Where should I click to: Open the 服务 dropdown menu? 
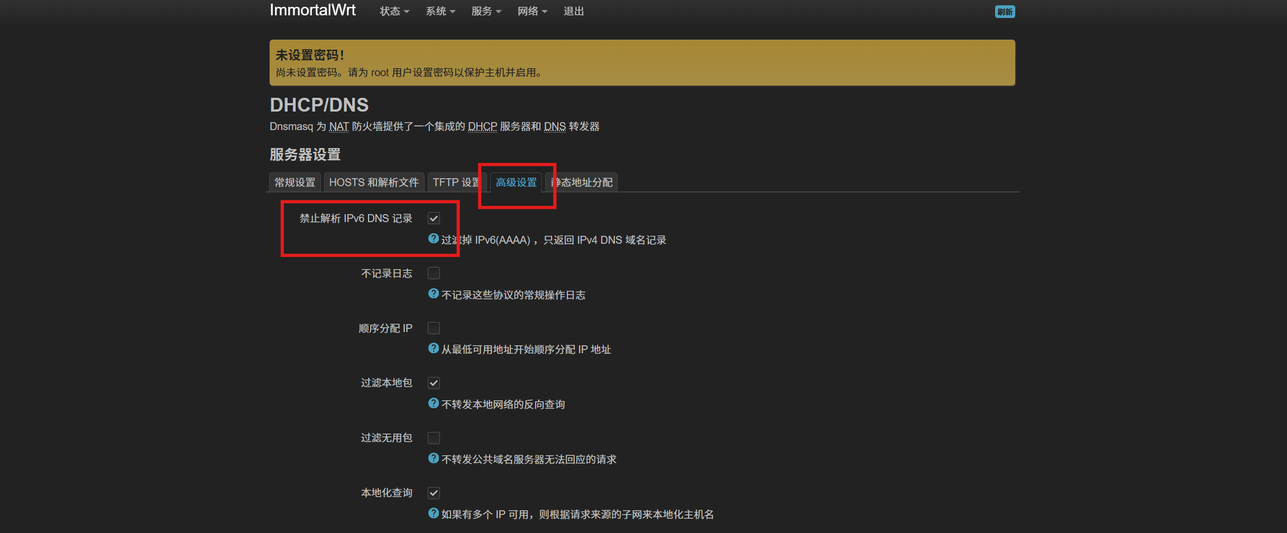point(486,11)
